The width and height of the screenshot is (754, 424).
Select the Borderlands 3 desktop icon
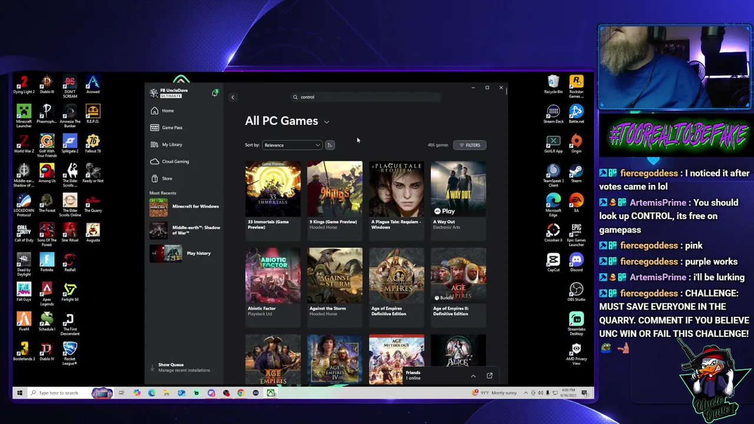[24, 352]
